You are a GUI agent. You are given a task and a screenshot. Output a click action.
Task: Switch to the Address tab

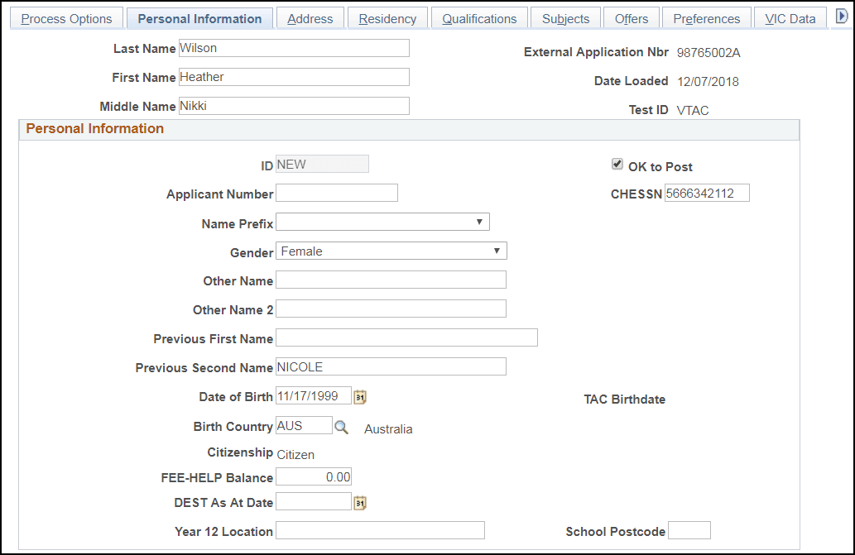tap(310, 17)
